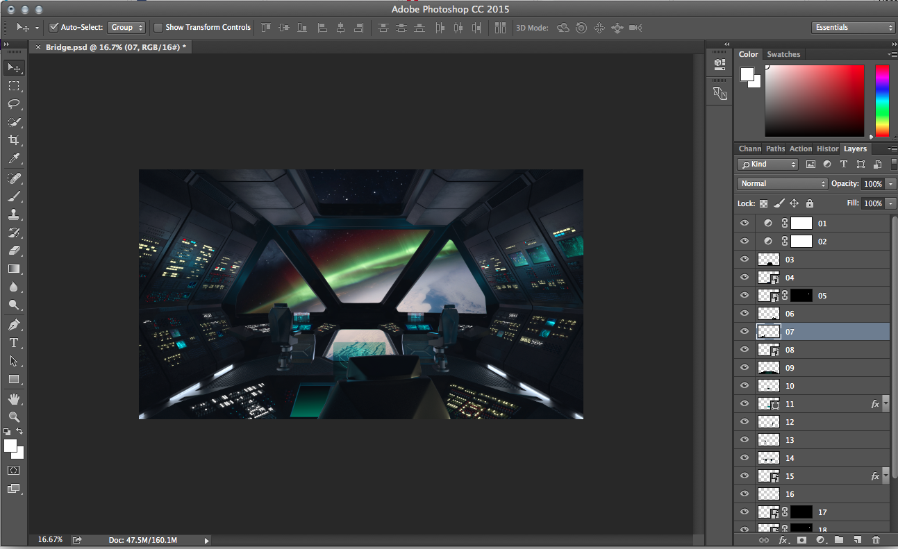This screenshot has height=549, width=898.
Task: Open the workspace switcher showing Essentials
Action: click(854, 27)
